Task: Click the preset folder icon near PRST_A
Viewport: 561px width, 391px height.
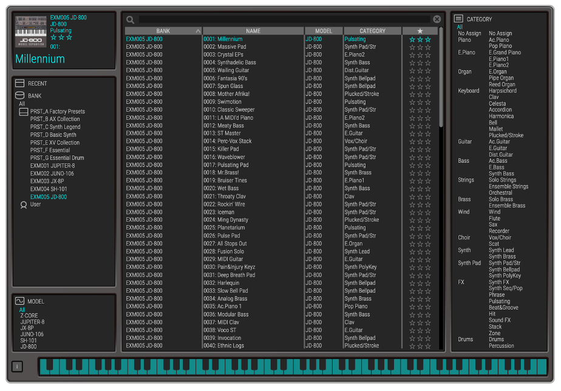Action: click(24, 112)
